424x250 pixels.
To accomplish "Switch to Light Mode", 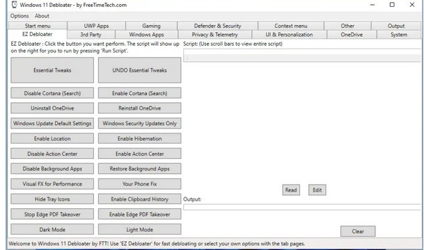I will tap(139, 229).
